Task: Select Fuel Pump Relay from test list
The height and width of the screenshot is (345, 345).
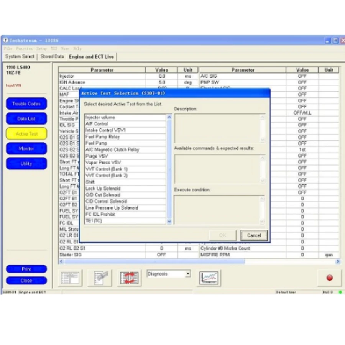Action: (x=103, y=137)
